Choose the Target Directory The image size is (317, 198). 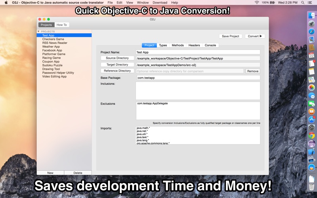point(117,65)
